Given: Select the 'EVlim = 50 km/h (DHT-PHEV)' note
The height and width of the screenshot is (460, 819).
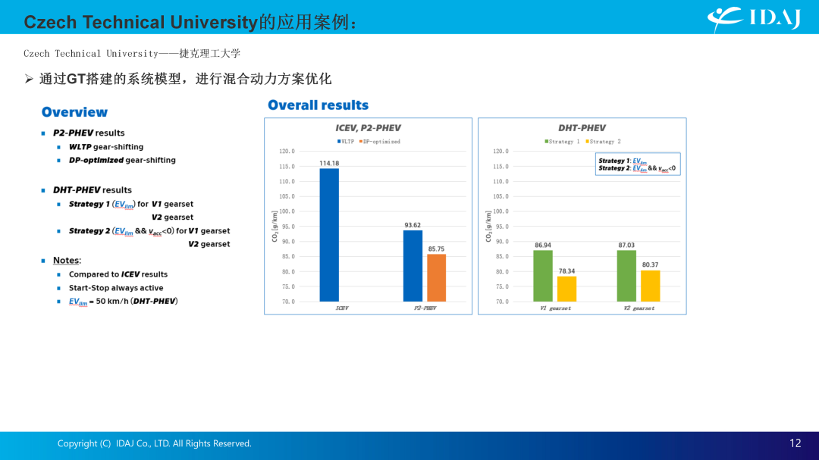Looking at the screenshot, I should tap(124, 302).
